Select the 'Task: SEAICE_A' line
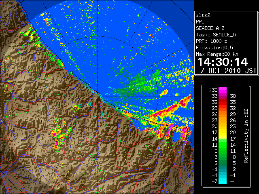The image size is (259, 194). [216, 35]
